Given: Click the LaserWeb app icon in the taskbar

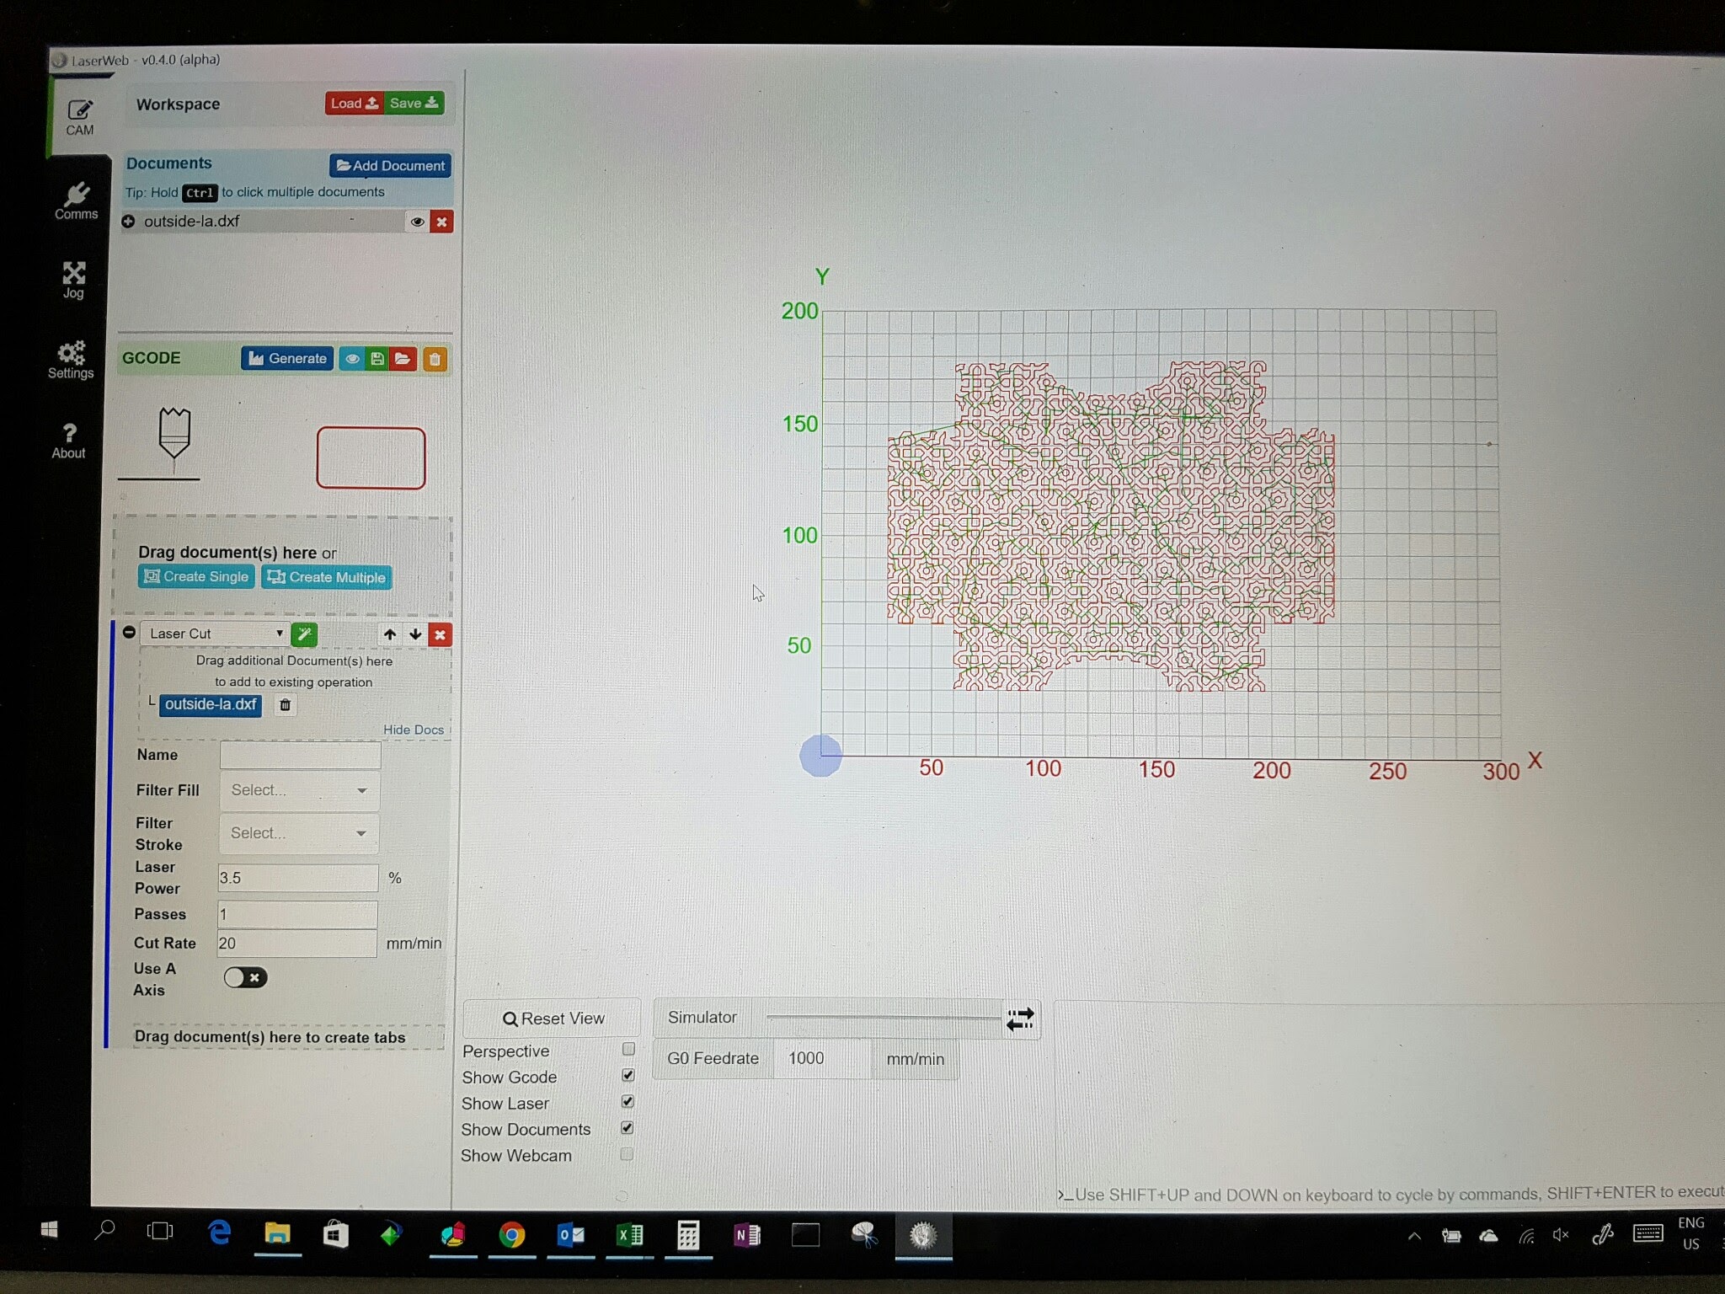Looking at the screenshot, I should click(x=923, y=1236).
